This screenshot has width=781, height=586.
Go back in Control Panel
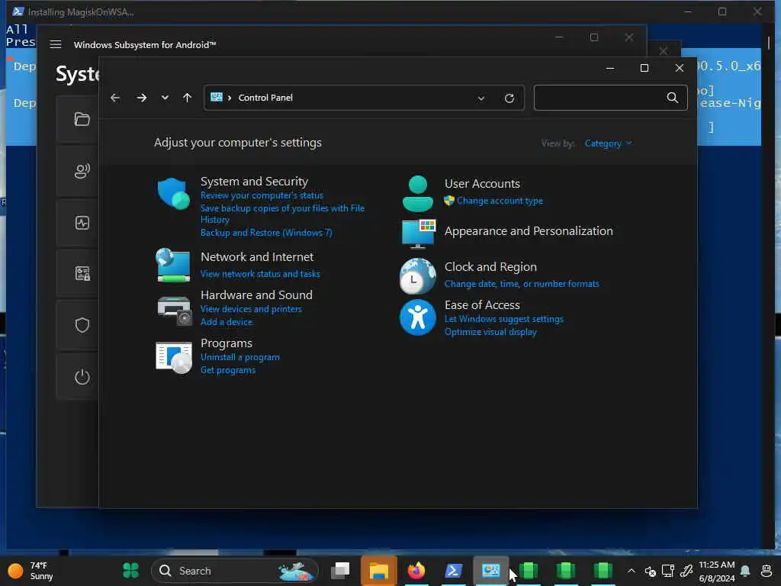point(115,98)
